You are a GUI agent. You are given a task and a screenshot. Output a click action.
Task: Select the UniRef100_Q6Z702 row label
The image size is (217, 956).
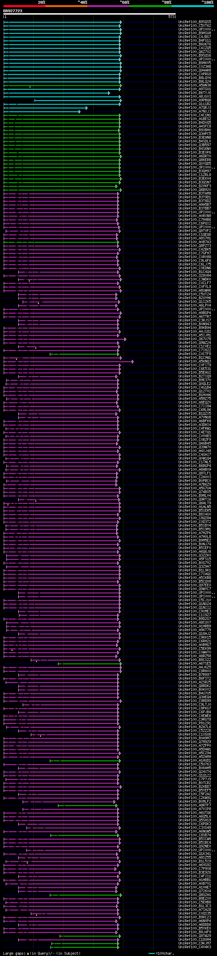click(195, 52)
